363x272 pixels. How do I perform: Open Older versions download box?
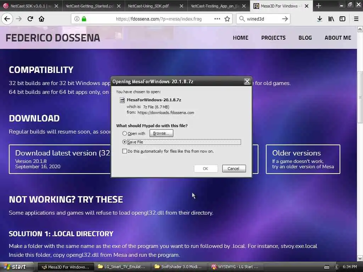[303, 159]
